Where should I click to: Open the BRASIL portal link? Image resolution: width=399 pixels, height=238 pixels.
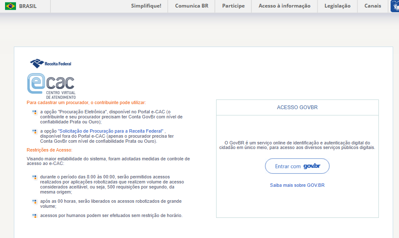pos(28,6)
